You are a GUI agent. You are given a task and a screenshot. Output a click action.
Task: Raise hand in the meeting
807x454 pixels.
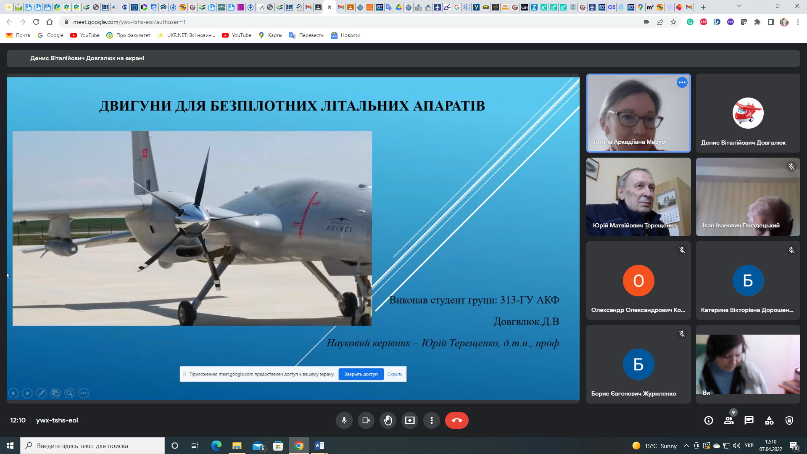tap(388, 420)
